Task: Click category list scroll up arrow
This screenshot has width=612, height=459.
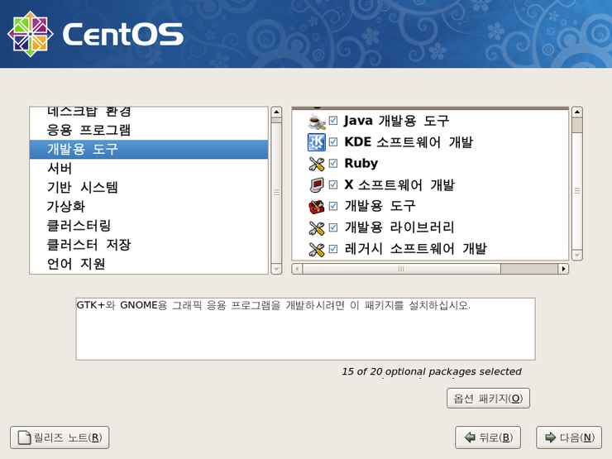Action: pyautogui.click(x=276, y=112)
